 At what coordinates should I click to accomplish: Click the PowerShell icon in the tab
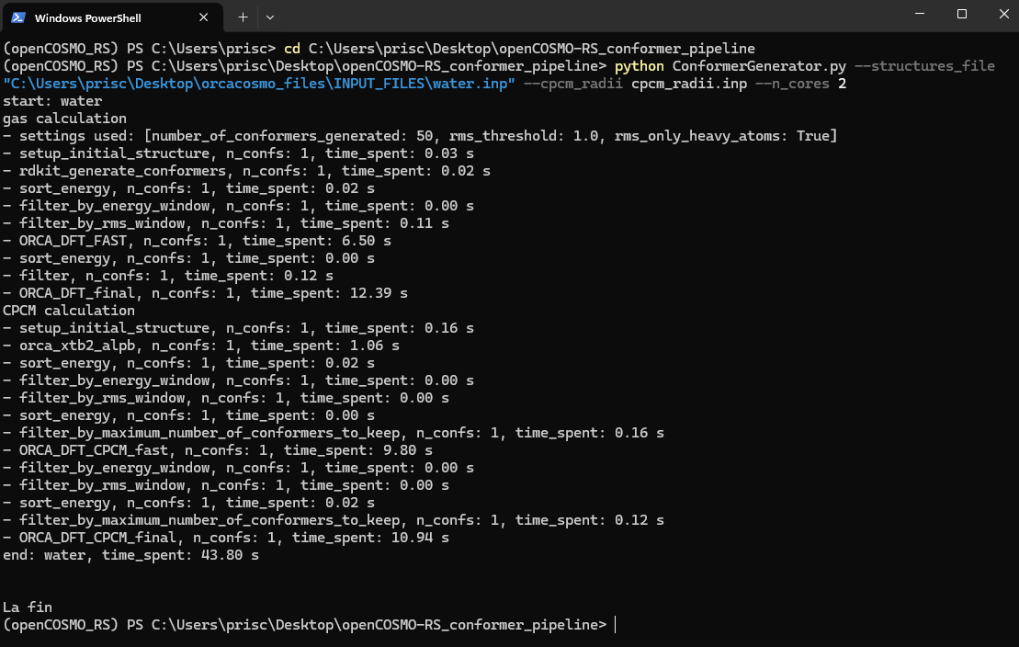[18, 17]
